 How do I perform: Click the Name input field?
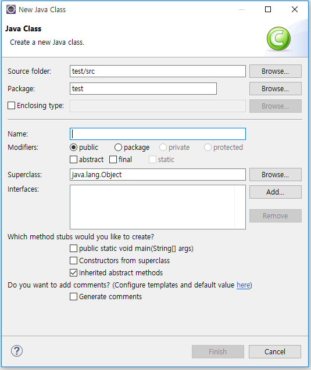pos(158,134)
